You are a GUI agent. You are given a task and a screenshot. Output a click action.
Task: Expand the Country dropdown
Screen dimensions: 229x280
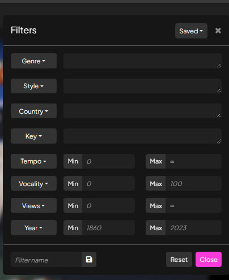[33, 111]
